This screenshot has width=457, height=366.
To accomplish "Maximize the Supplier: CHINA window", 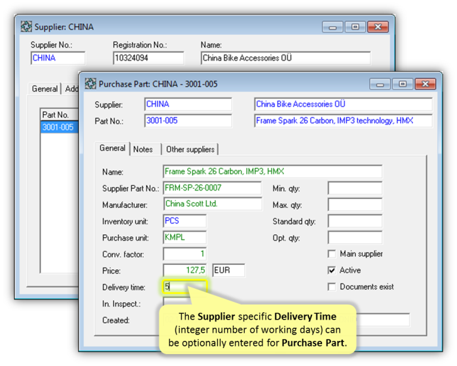I will [x=355, y=27].
